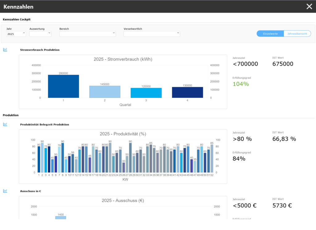This screenshot has width=316, height=230.
Task: Select the quarter 1 bar labeled 280000
Action: 63,87
